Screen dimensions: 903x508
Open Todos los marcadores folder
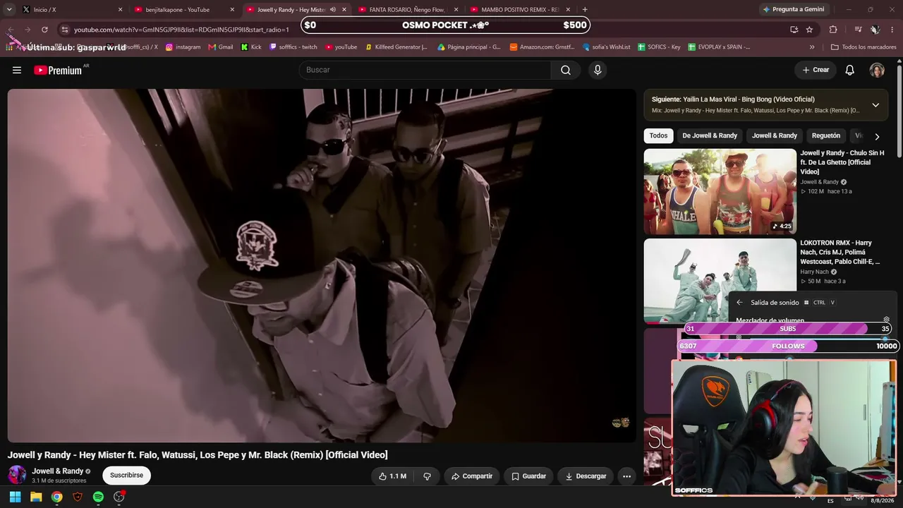pyautogui.click(x=863, y=47)
